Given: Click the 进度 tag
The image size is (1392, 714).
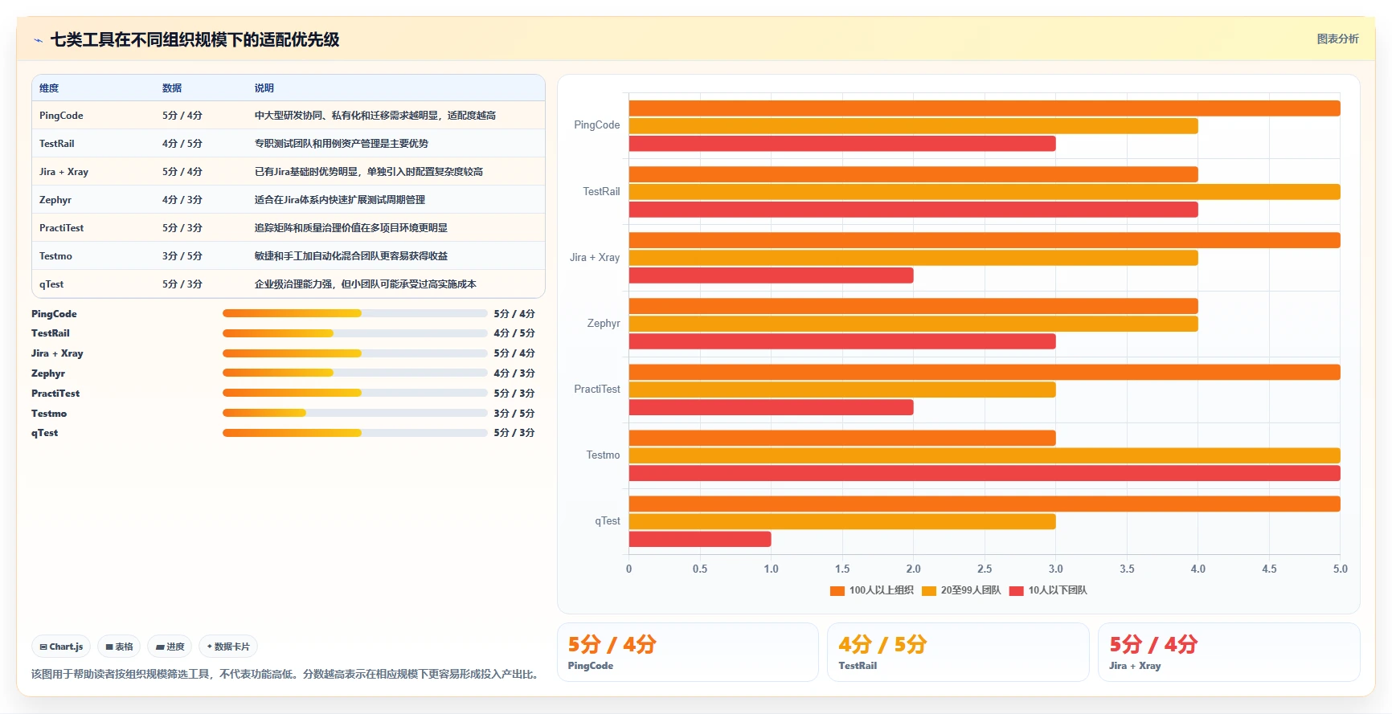Looking at the screenshot, I should 170,647.
